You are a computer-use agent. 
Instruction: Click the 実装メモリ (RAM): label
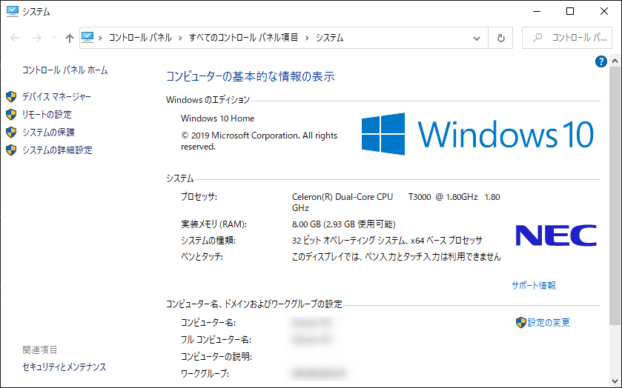click(x=214, y=224)
